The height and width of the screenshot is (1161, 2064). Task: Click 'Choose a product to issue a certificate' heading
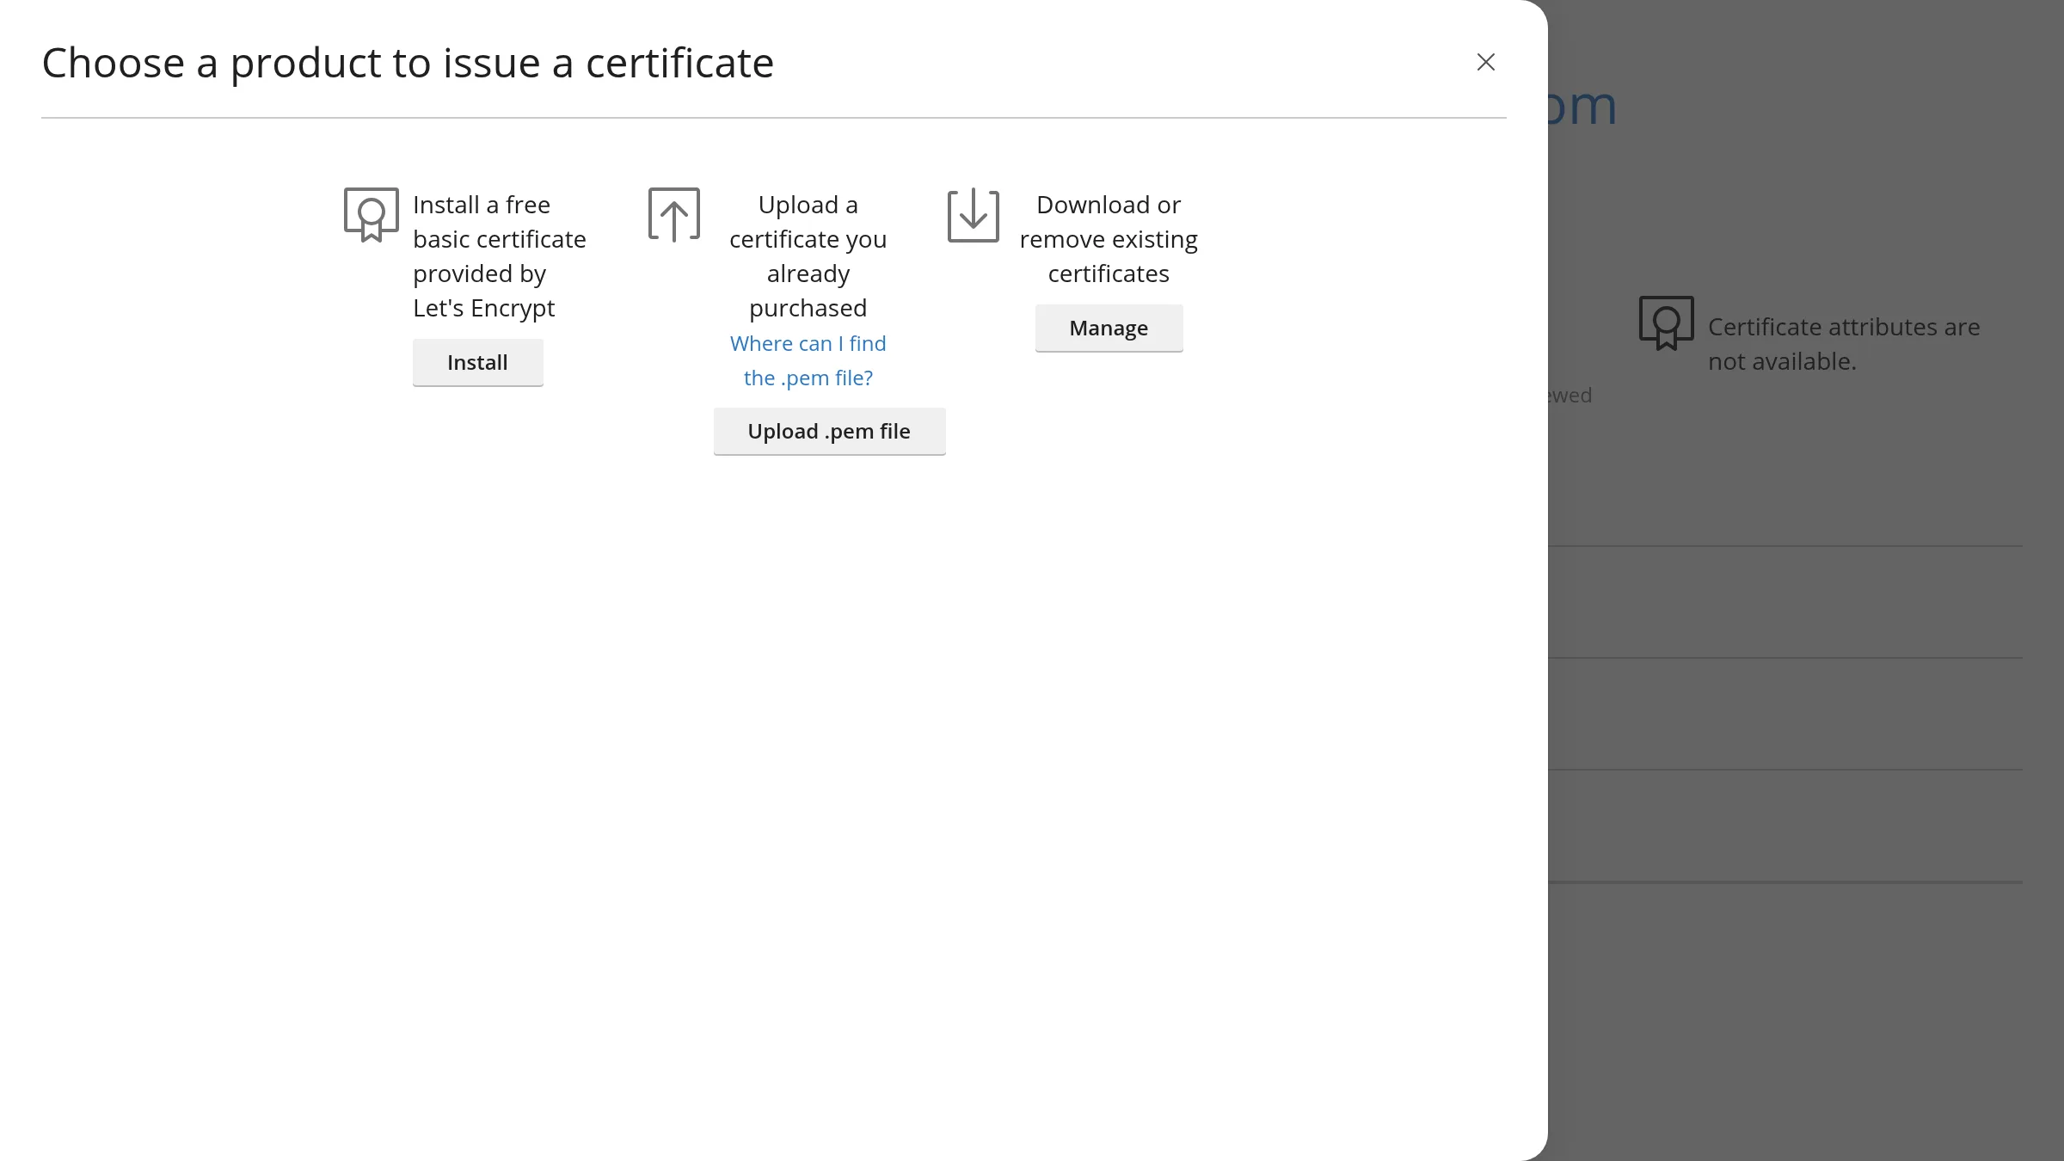(x=408, y=63)
